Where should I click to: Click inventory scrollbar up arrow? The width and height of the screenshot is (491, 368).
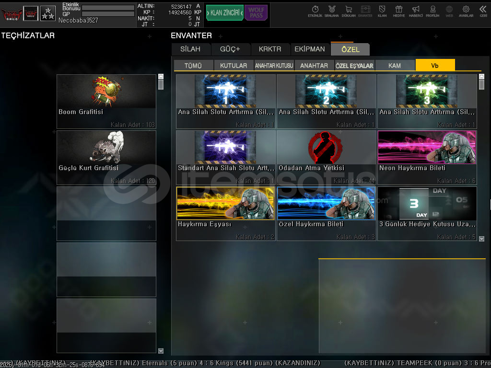(481, 76)
